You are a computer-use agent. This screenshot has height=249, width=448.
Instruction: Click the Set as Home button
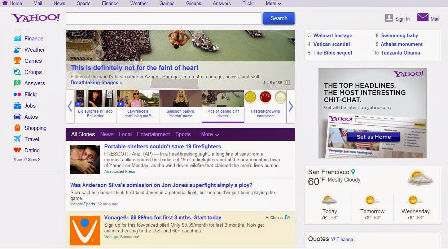pos(374,137)
